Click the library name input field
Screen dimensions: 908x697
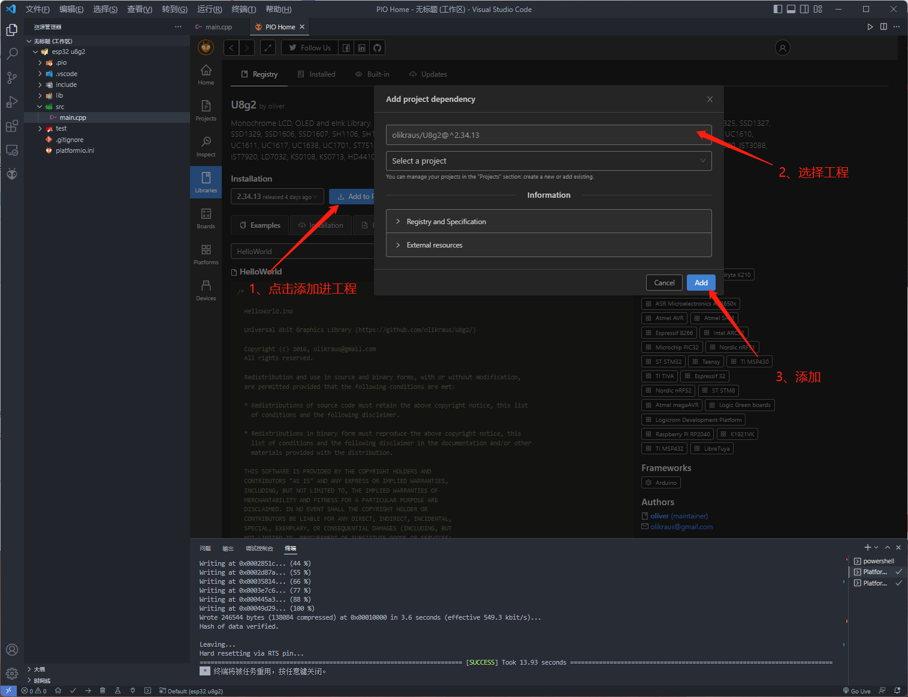(x=539, y=135)
